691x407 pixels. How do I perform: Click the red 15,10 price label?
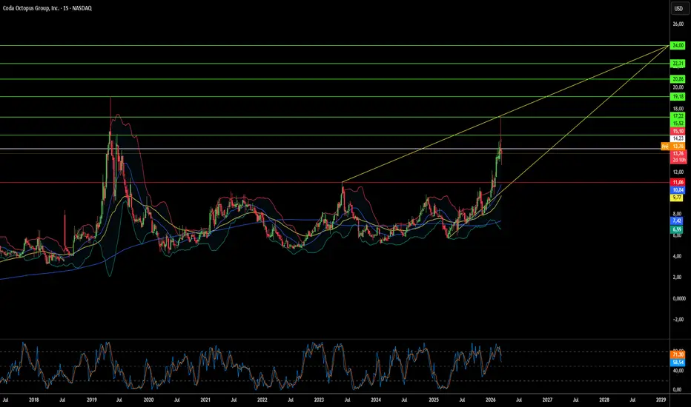678,131
